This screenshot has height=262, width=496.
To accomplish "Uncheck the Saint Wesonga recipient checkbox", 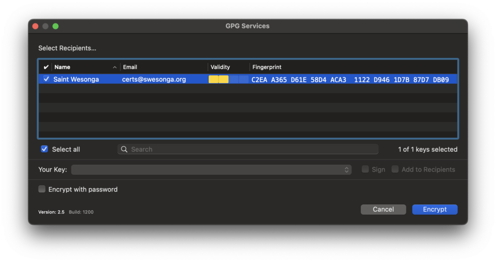I will [x=46, y=79].
